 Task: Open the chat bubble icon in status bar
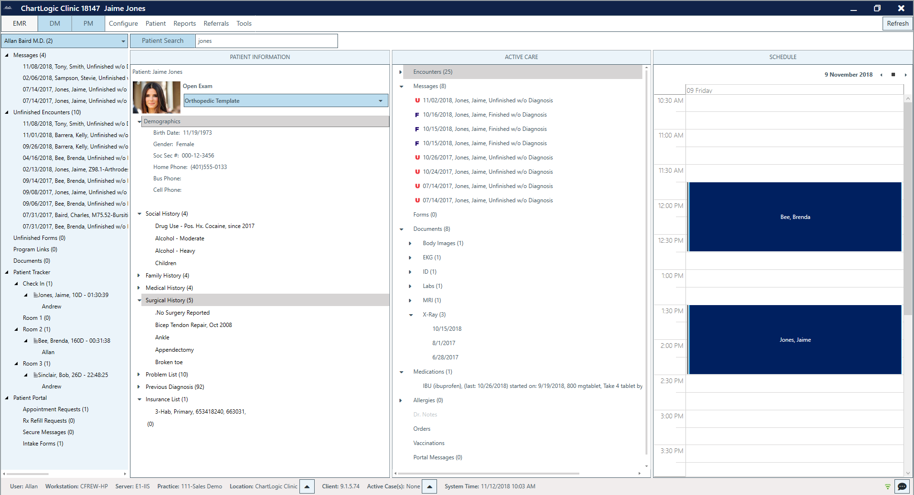click(902, 487)
